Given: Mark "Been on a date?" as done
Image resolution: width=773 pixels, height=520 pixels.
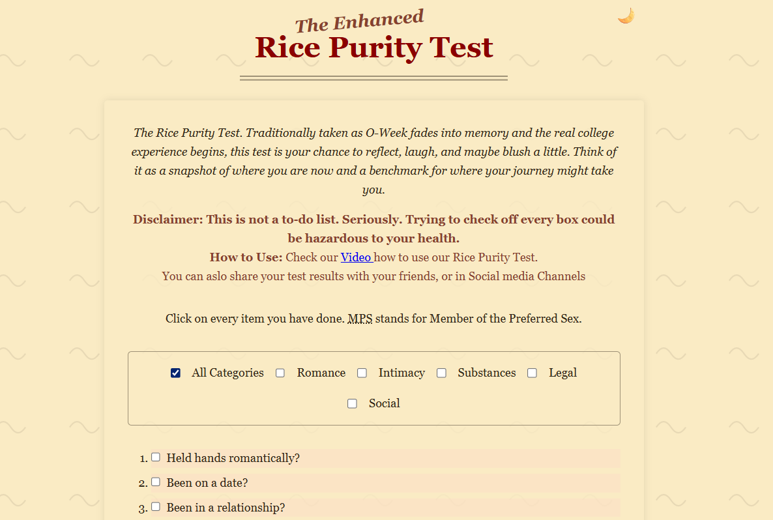Looking at the screenshot, I should (156, 482).
